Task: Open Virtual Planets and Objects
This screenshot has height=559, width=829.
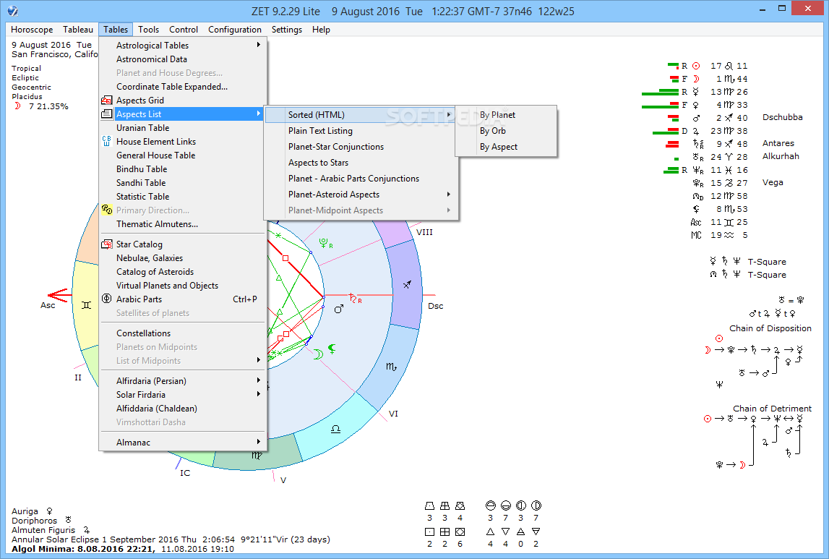Action: click(x=183, y=285)
